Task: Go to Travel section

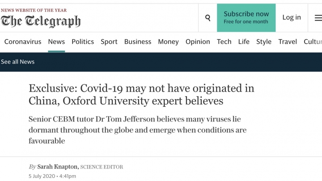Action: click(x=288, y=42)
